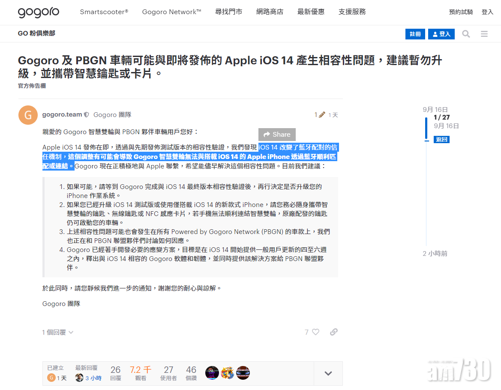This screenshot has height=390, width=501.
Task: Open the 官方佈告欄 category link
Action: click(x=32, y=86)
